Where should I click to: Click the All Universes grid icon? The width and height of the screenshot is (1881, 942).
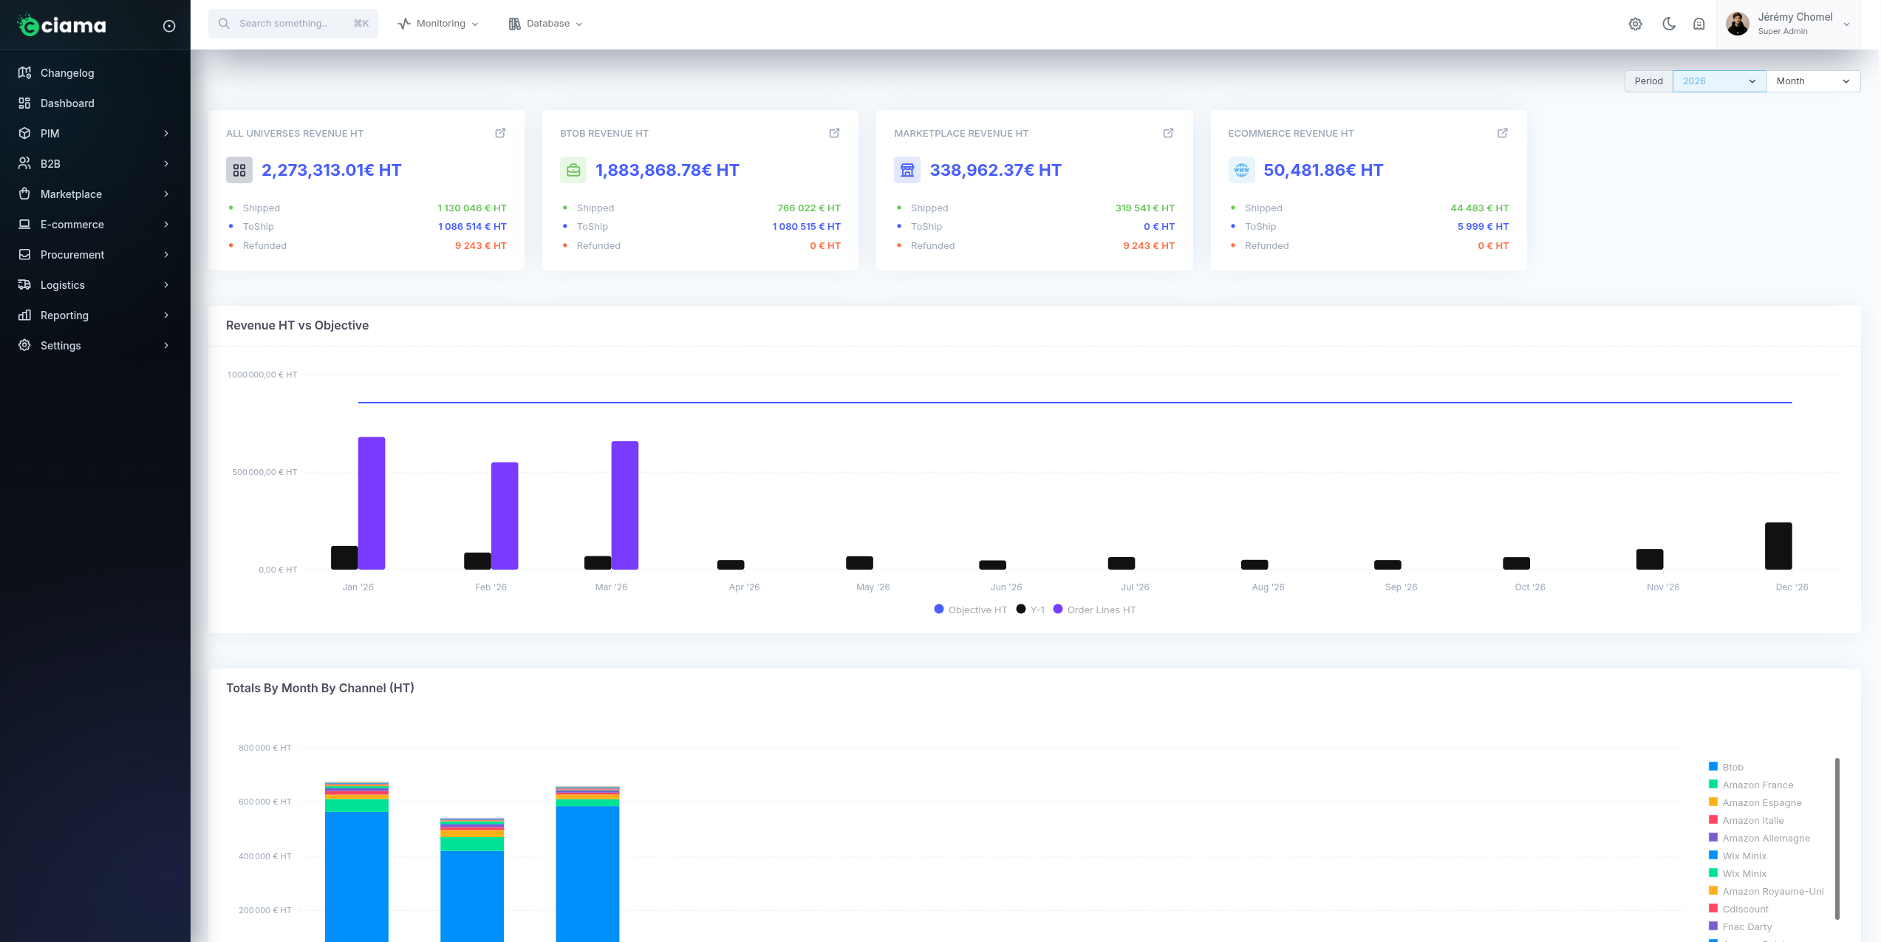coord(239,170)
